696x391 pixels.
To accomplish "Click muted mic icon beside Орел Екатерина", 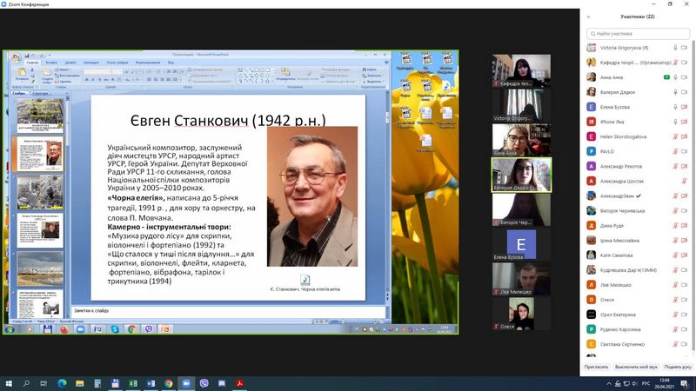I will [676, 315].
